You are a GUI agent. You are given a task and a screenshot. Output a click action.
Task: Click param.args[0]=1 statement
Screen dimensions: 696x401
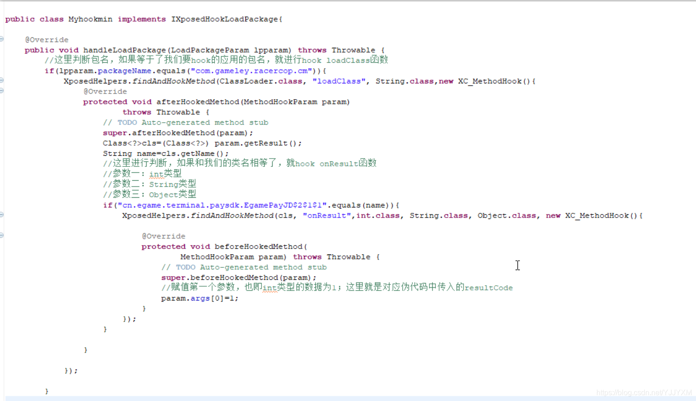tap(200, 299)
